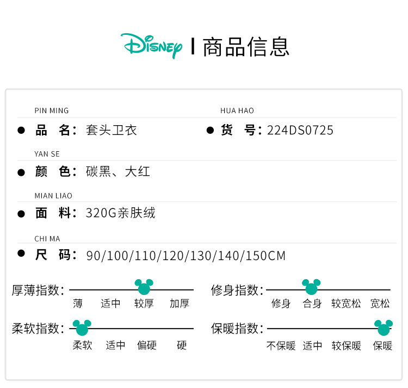Viewport: 408px width, 388px height.
Task: Click the size range 90/100/110/120/130/140/150CM
Action: click(186, 256)
